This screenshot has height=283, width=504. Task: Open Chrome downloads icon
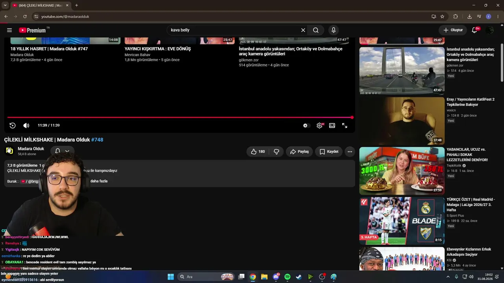[x=469, y=17]
